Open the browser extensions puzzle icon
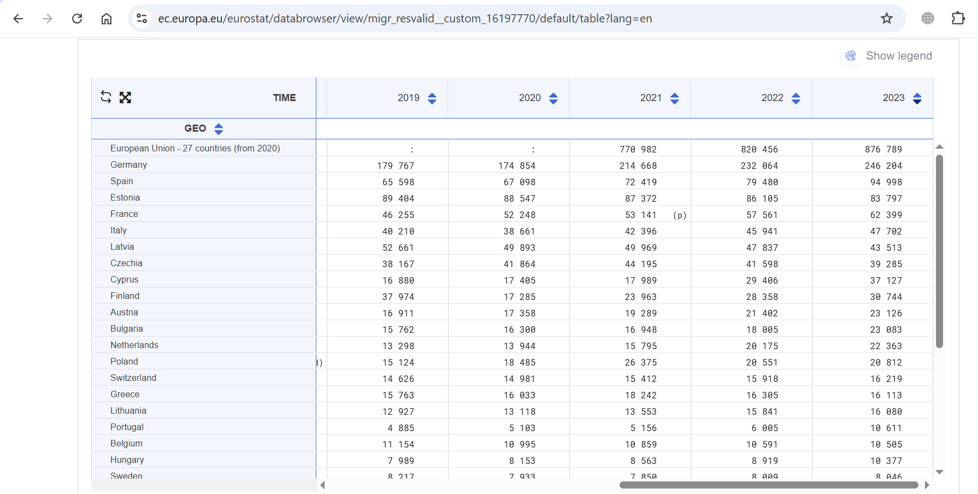978x494 pixels. tap(958, 19)
